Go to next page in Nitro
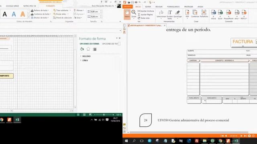This screenshot has height=144, width=257. tap(241, 136)
